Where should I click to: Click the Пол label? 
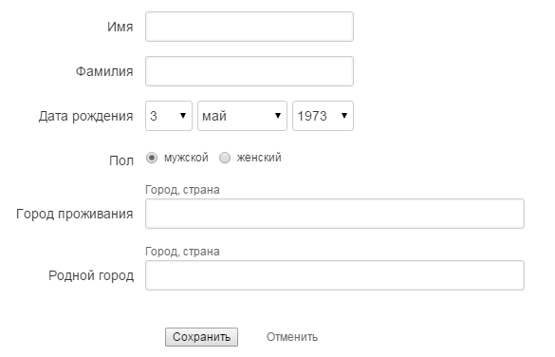pos(121,160)
